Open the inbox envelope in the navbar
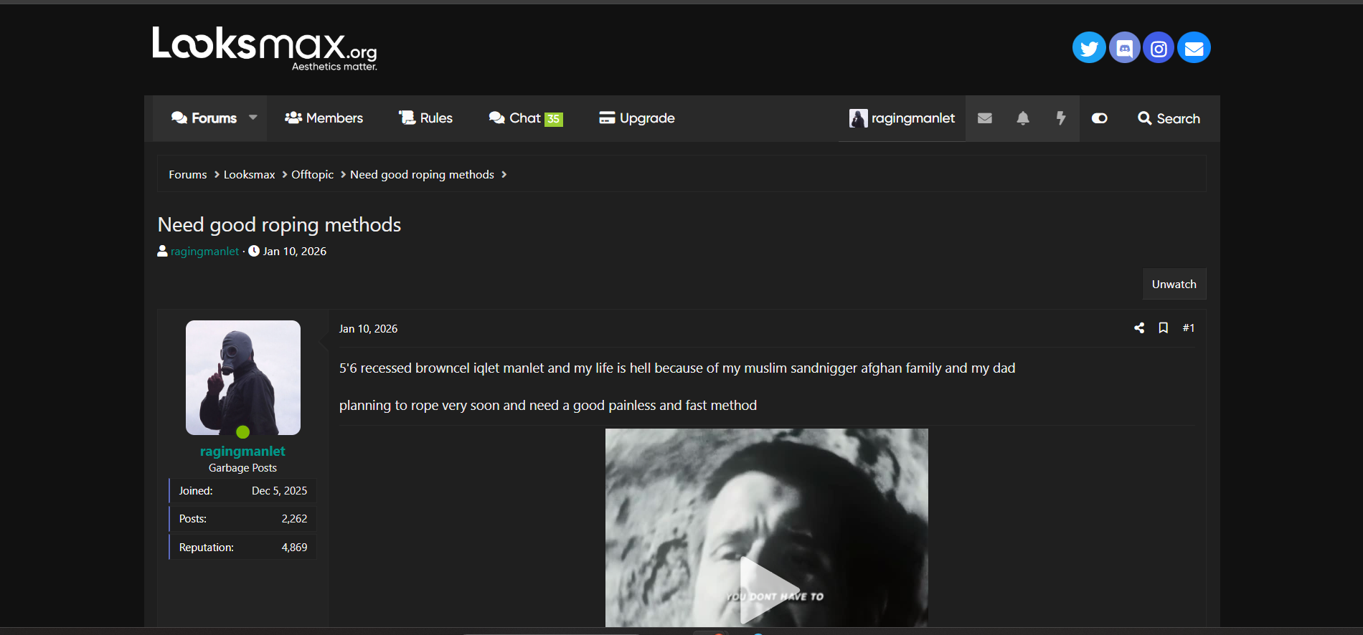1363x635 pixels. coord(984,118)
